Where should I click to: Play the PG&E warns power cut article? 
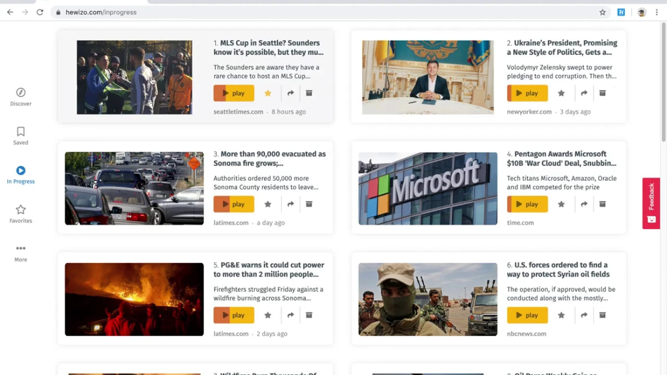coord(234,315)
